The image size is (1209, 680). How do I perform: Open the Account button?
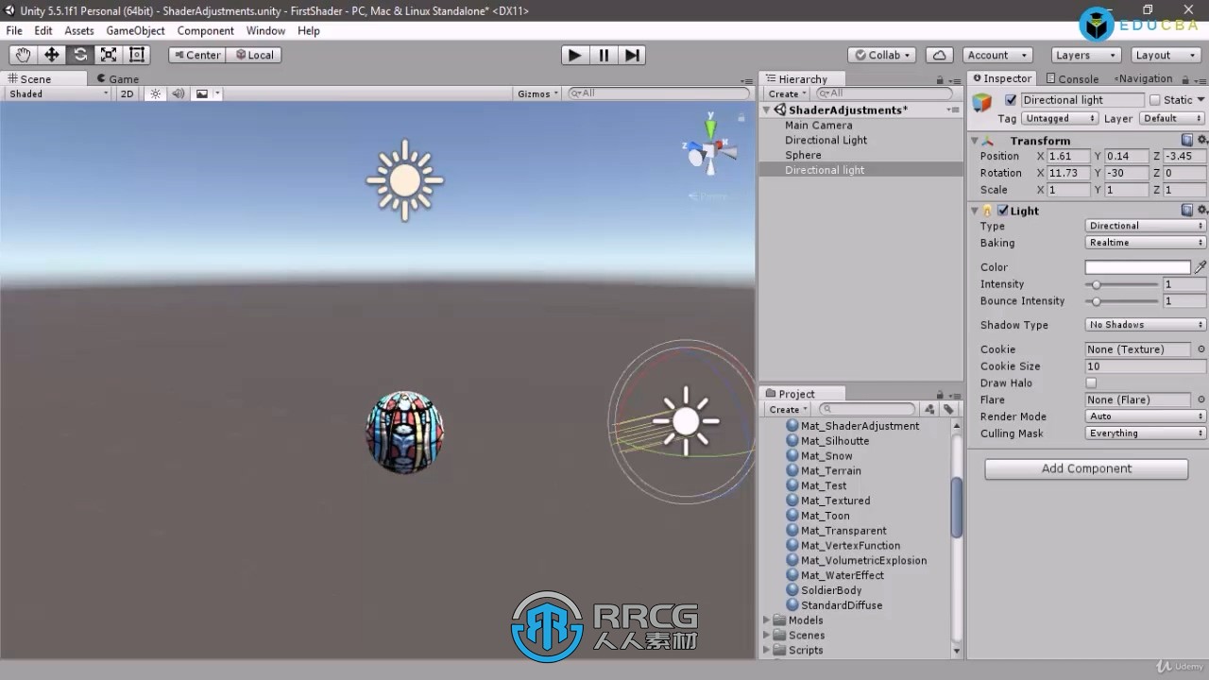click(x=996, y=55)
